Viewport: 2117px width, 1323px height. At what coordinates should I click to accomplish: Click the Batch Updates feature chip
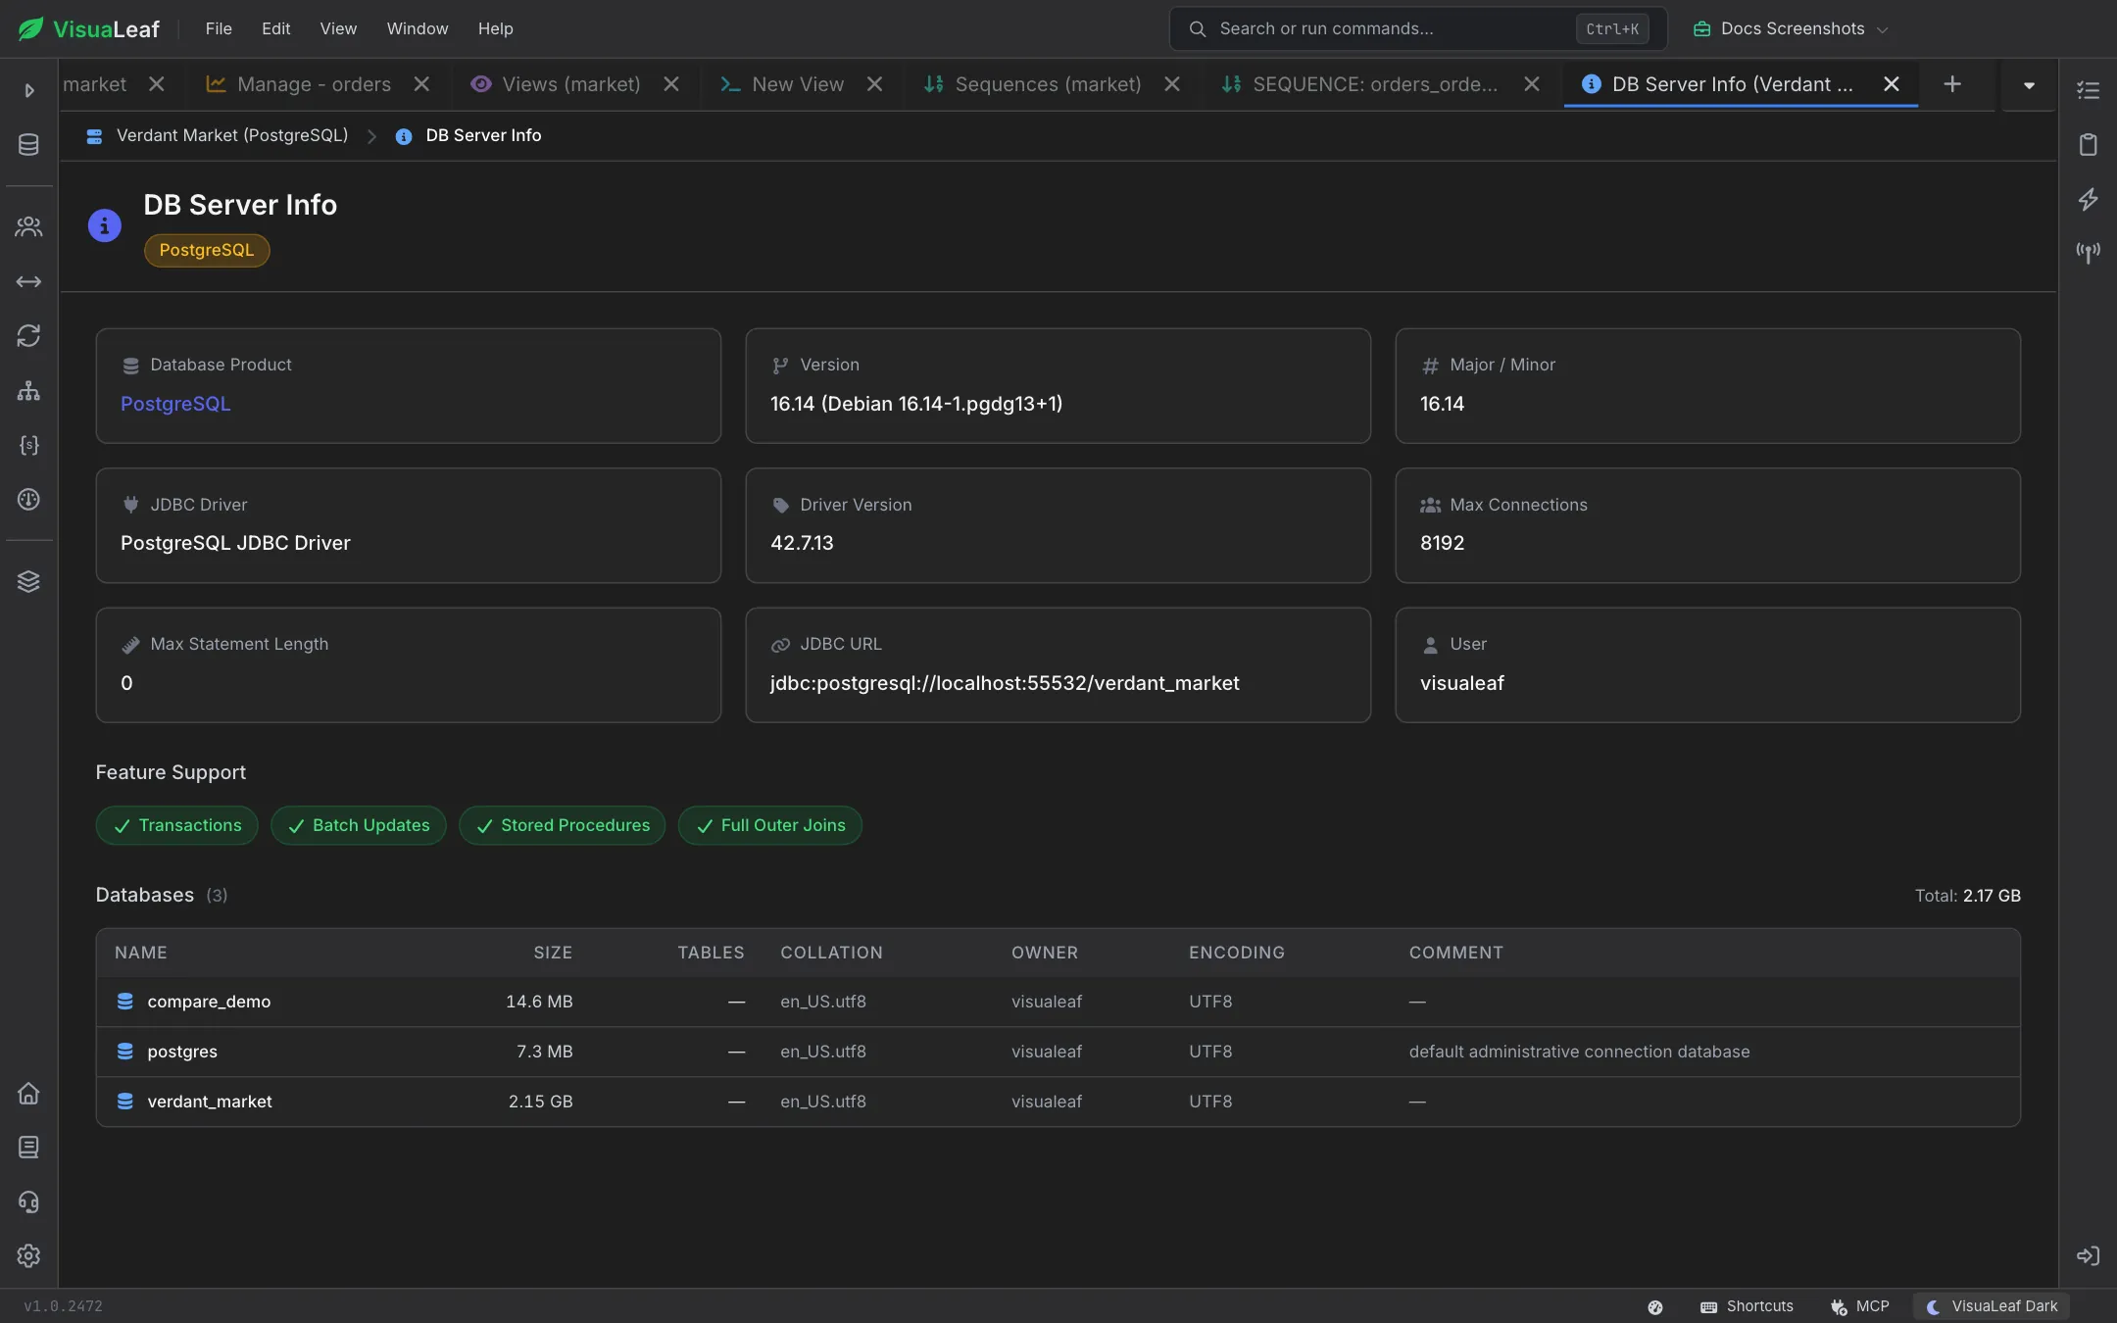click(359, 825)
